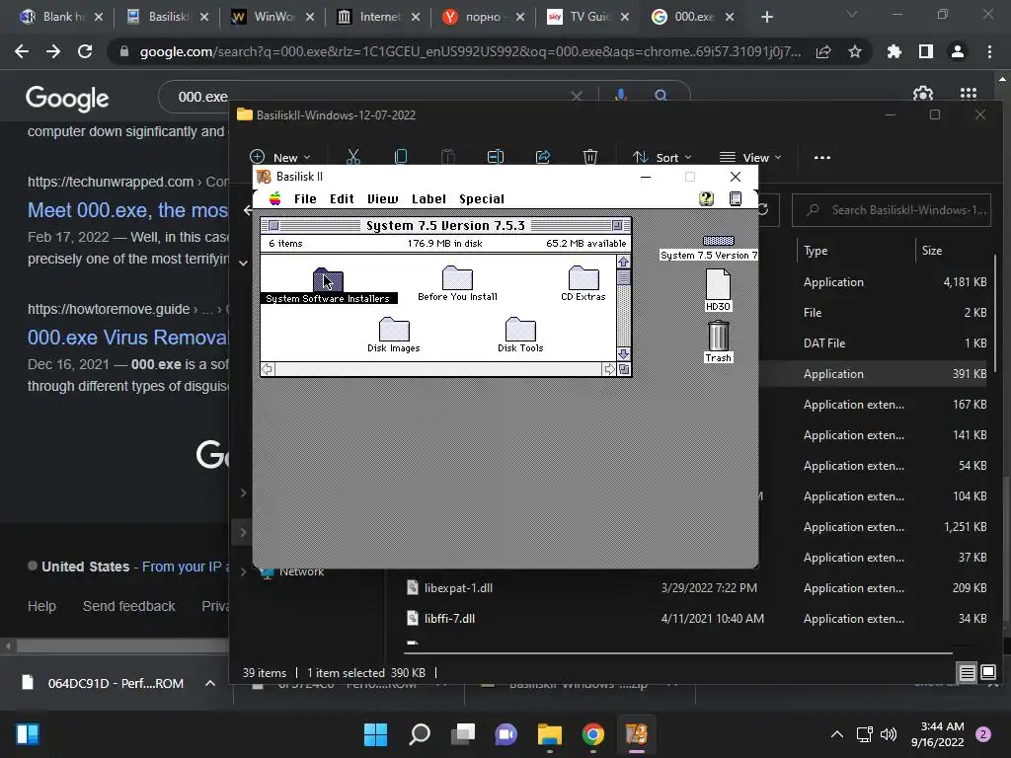Open Google apps grid

pyautogui.click(x=969, y=94)
